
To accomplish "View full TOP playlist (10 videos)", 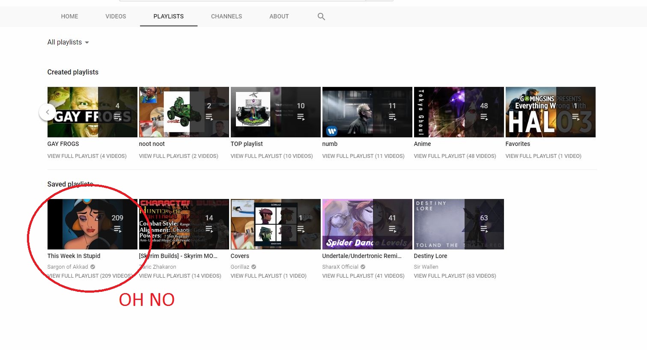I will [272, 156].
